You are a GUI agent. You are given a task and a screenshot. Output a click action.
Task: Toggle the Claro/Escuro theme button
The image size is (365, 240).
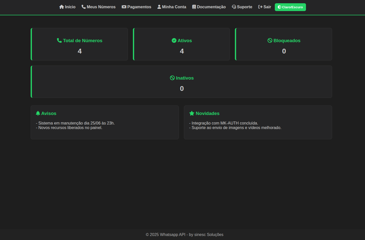coord(290,7)
